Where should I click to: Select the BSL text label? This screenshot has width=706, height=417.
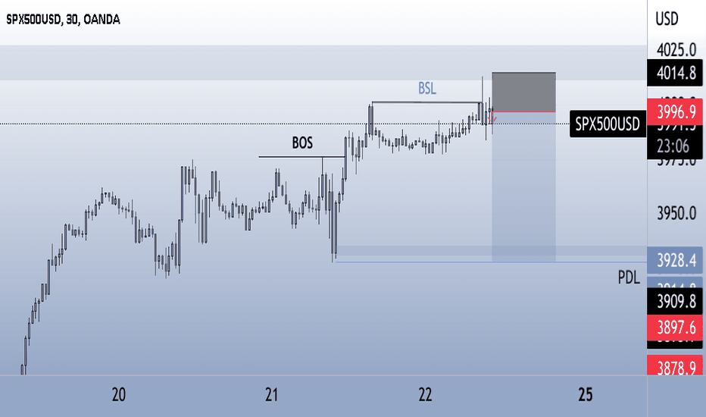point(426,89)
